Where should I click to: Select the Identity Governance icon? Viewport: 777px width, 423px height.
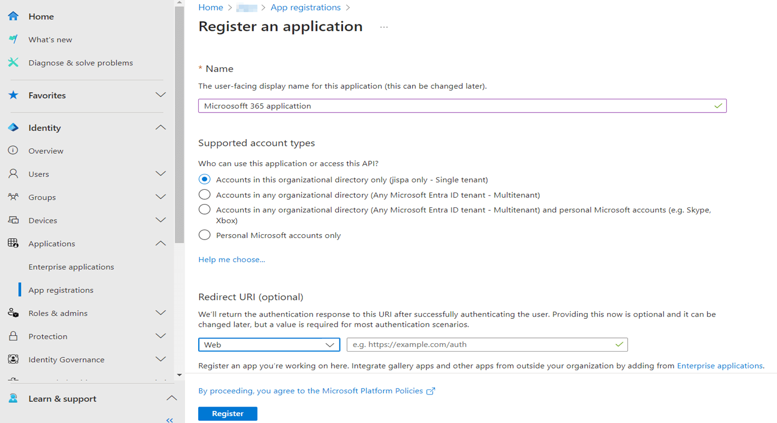coord(13,360)
